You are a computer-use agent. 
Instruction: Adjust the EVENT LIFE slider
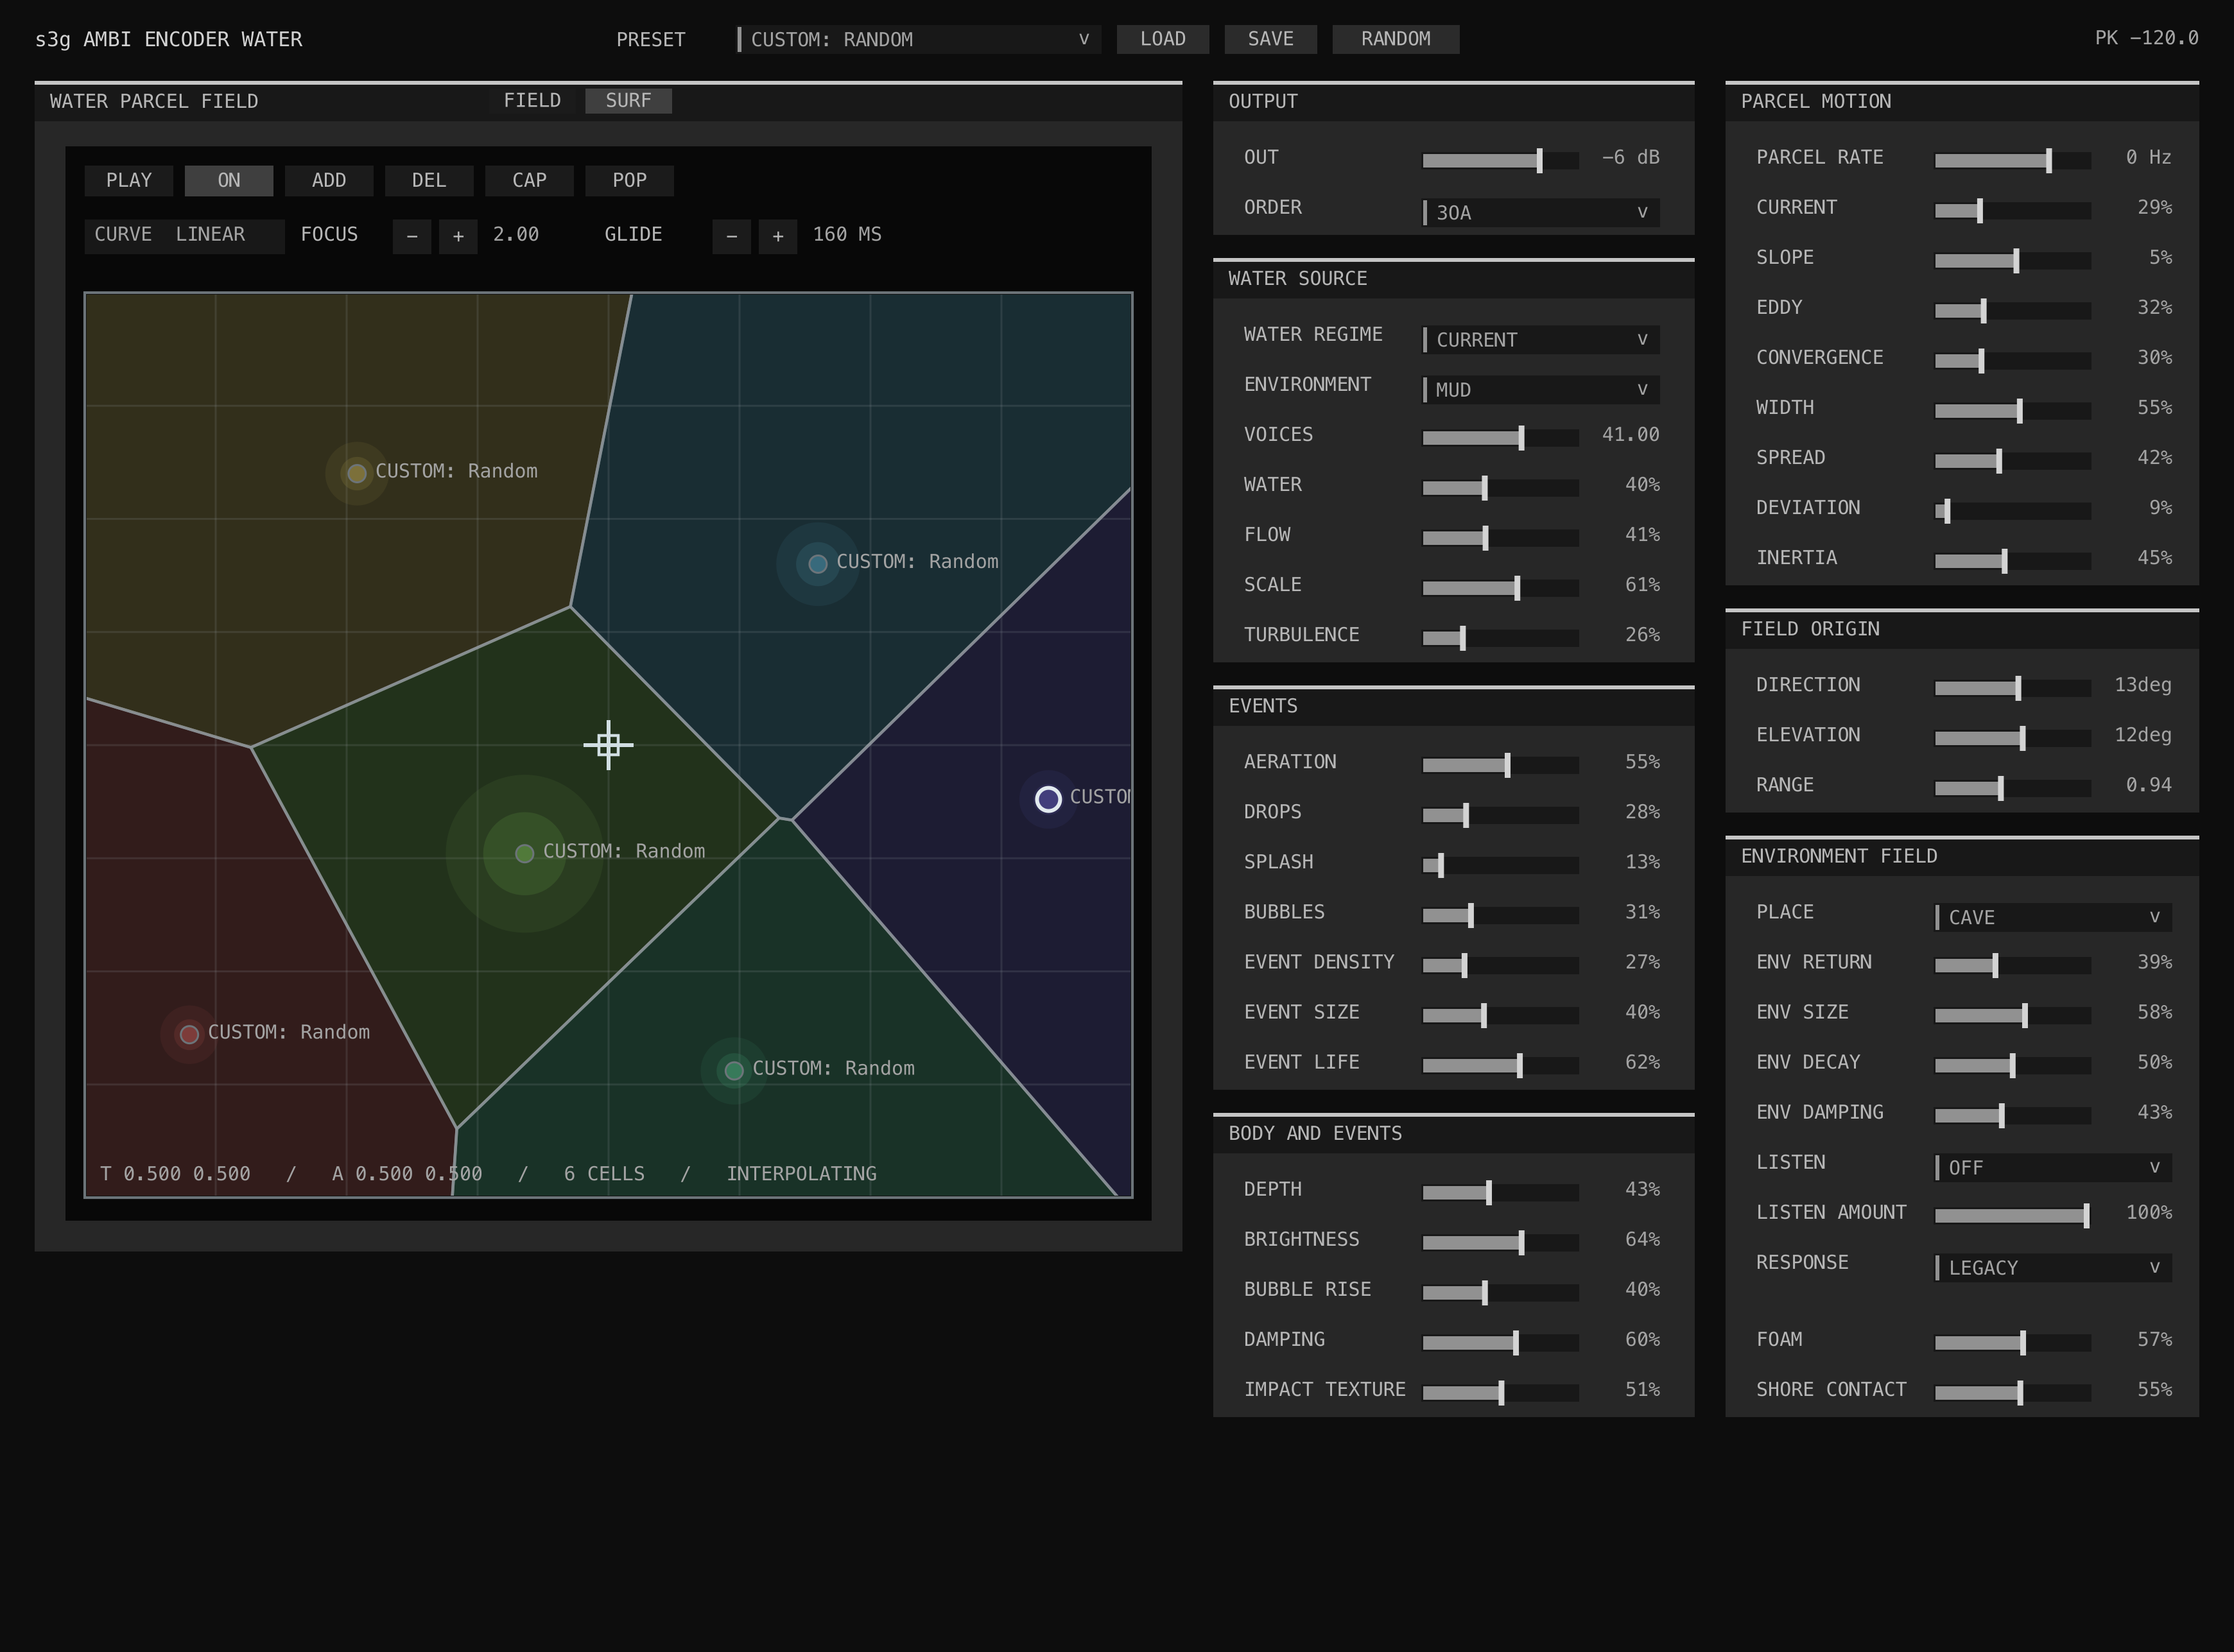click(1500, 1065)
